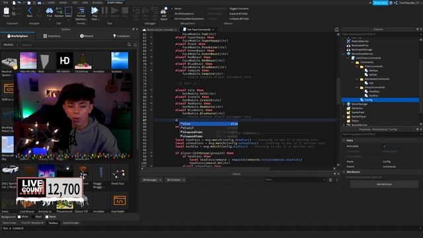
Task: Select the SetFace script in Explorer
Action: click(x=373, y=71)
